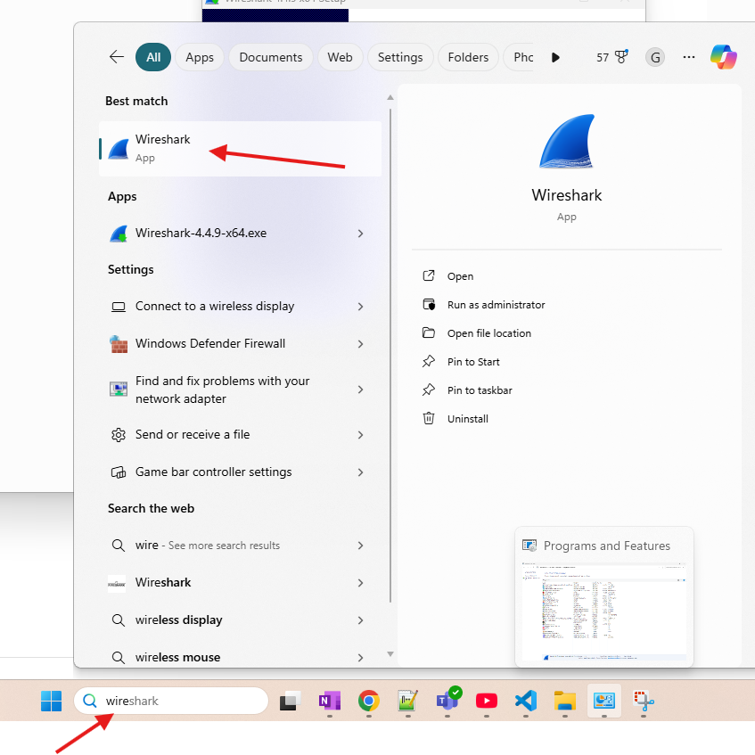This screenshot has height=755, width=755.
Task: Select Pin to taskbar option
Action: pyautogui.click(x=480, y=390)
